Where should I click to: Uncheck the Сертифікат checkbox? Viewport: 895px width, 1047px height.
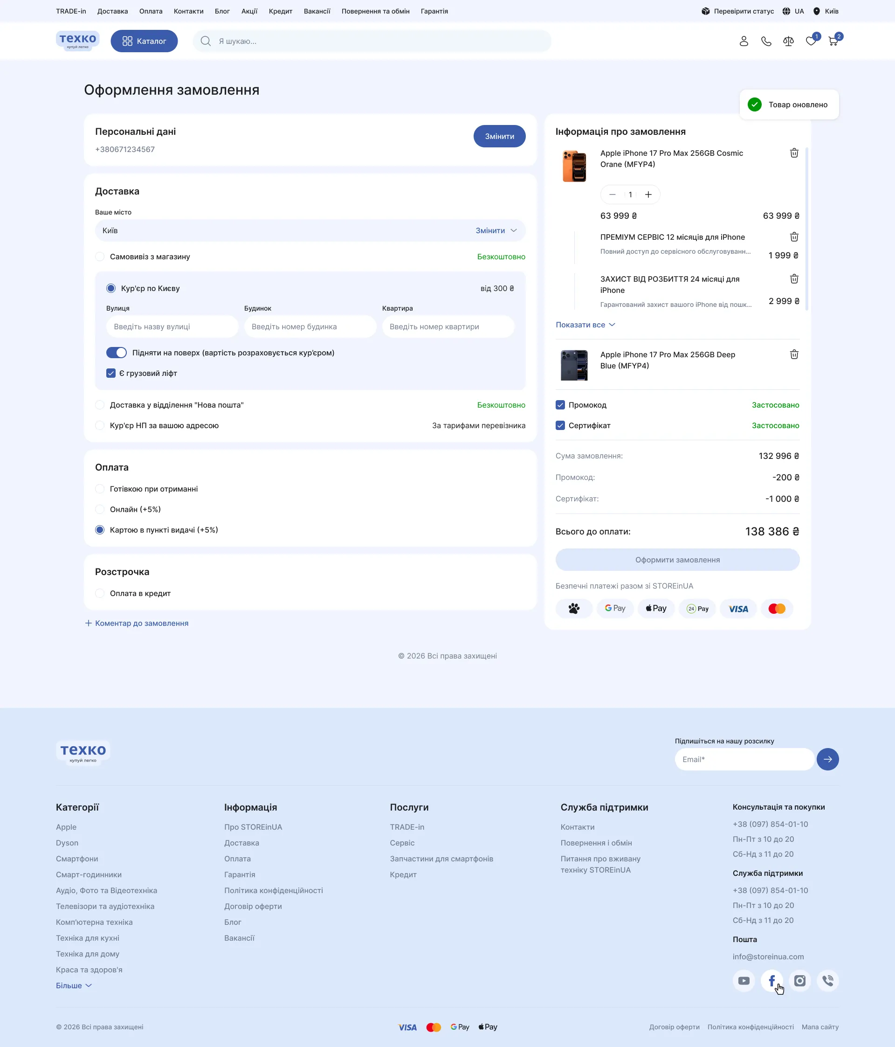click(560, 425)
